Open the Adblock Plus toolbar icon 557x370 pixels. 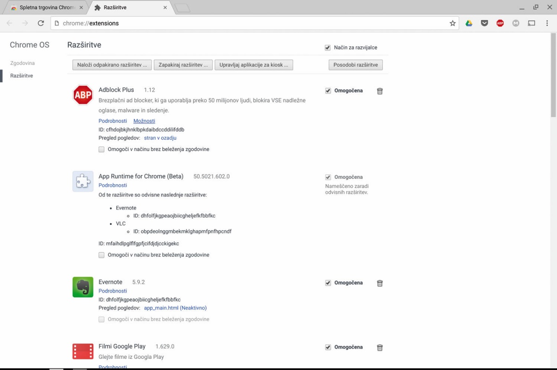click(500, 23)
